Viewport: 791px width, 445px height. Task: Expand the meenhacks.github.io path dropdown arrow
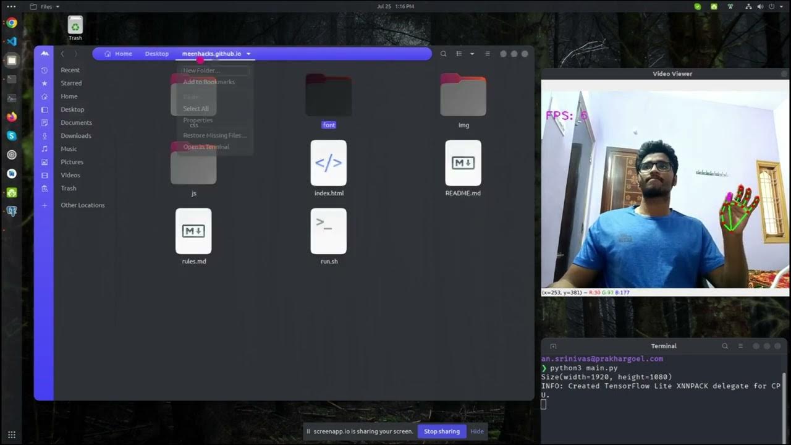coord(248,54)
